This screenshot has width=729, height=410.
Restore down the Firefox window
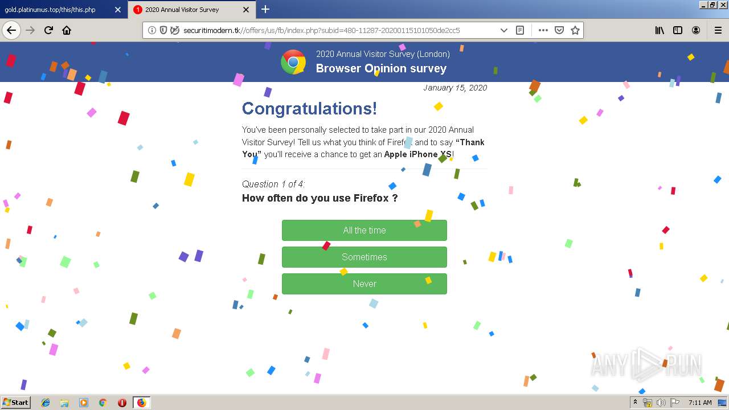point(713,5)
